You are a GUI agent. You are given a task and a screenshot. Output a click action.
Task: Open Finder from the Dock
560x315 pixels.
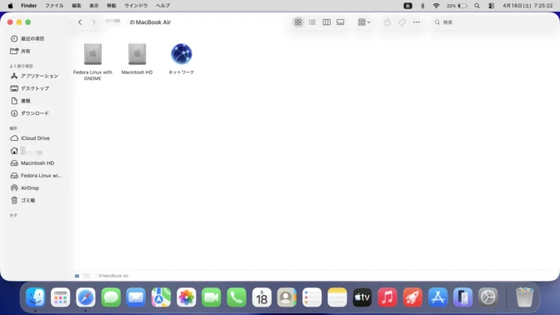coord(35,297)
